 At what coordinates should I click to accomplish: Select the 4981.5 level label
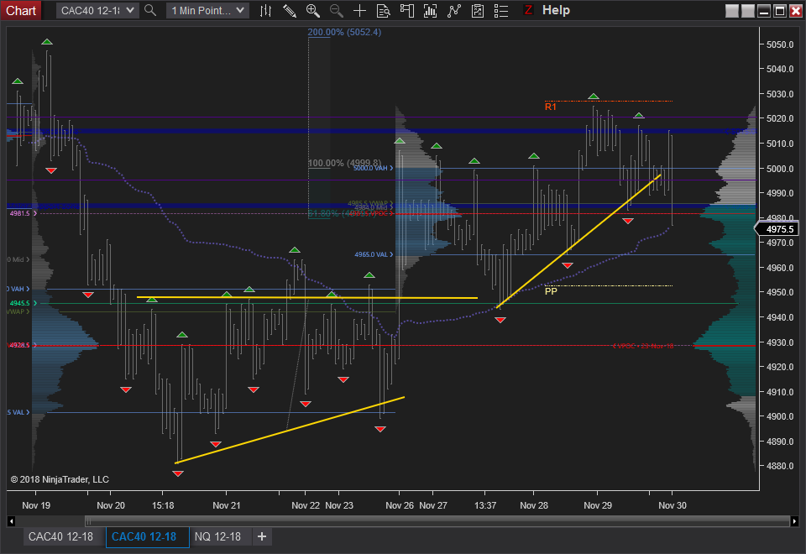click(x=23, y=213)
